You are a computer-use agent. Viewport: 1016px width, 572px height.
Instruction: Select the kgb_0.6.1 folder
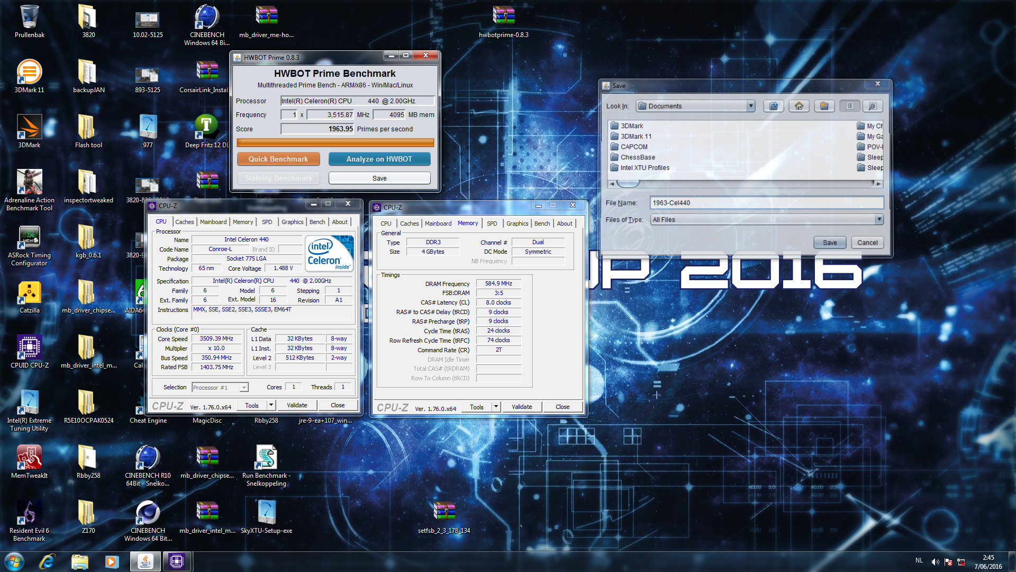[88, 242]
